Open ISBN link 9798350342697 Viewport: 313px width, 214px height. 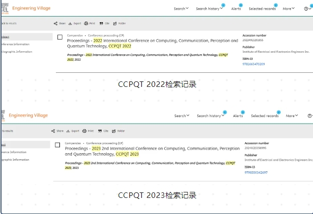(256, 172)
